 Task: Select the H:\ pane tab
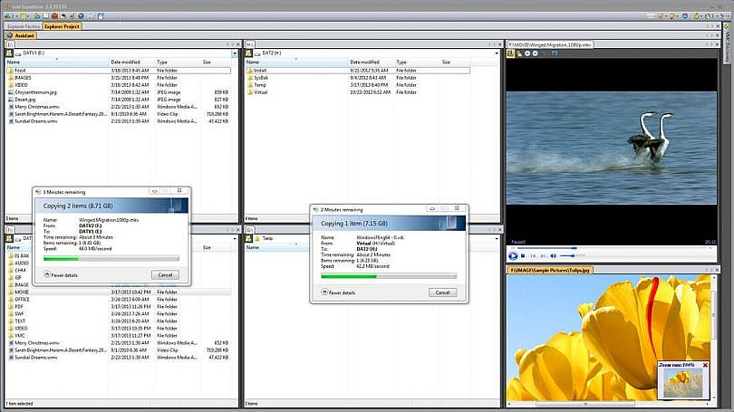pyautogui.click(x=250, y=44)
